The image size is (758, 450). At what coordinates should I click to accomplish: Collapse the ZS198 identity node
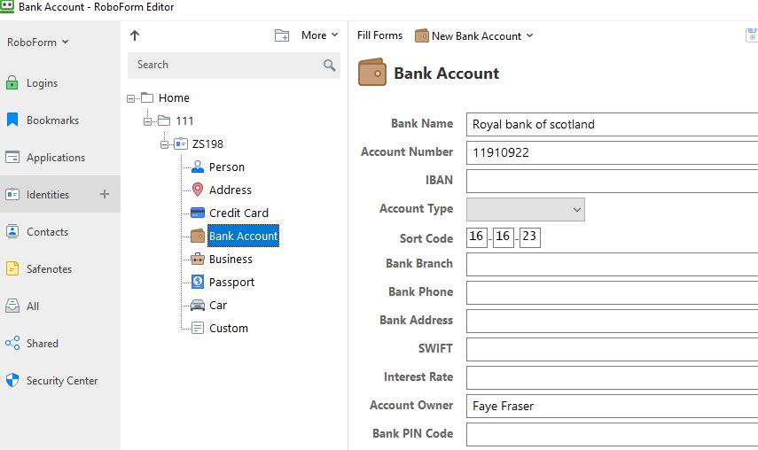pos(165,144)
